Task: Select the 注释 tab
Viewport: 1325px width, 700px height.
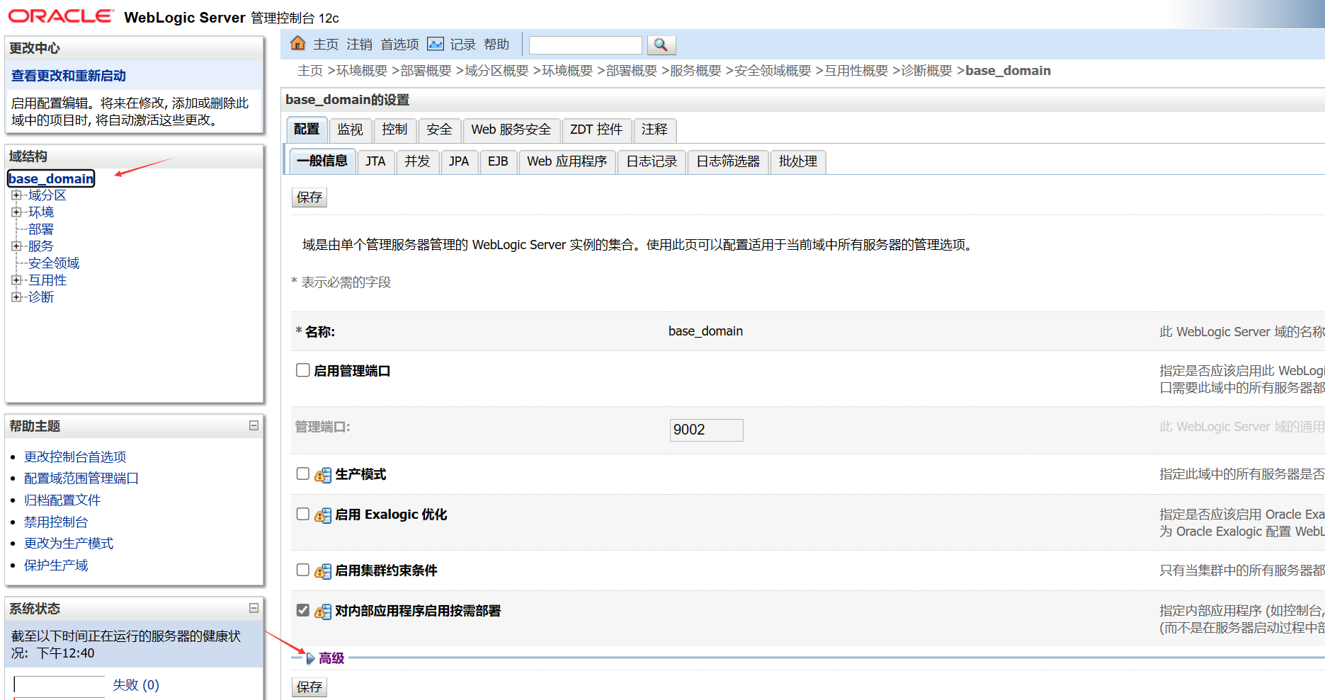Action: point(655,130)
